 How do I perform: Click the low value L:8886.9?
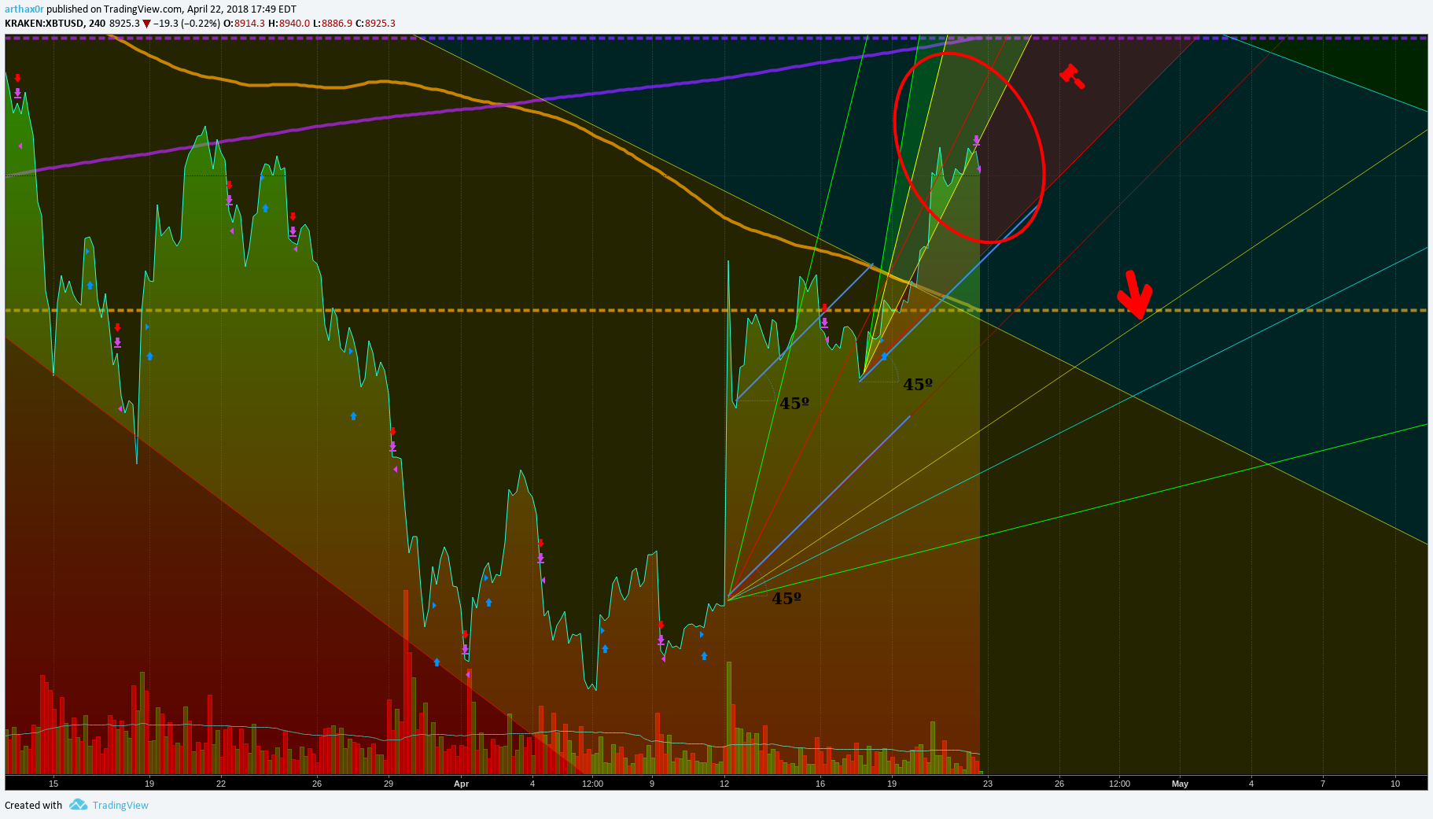pyautogui.click(x=333, y=23)
